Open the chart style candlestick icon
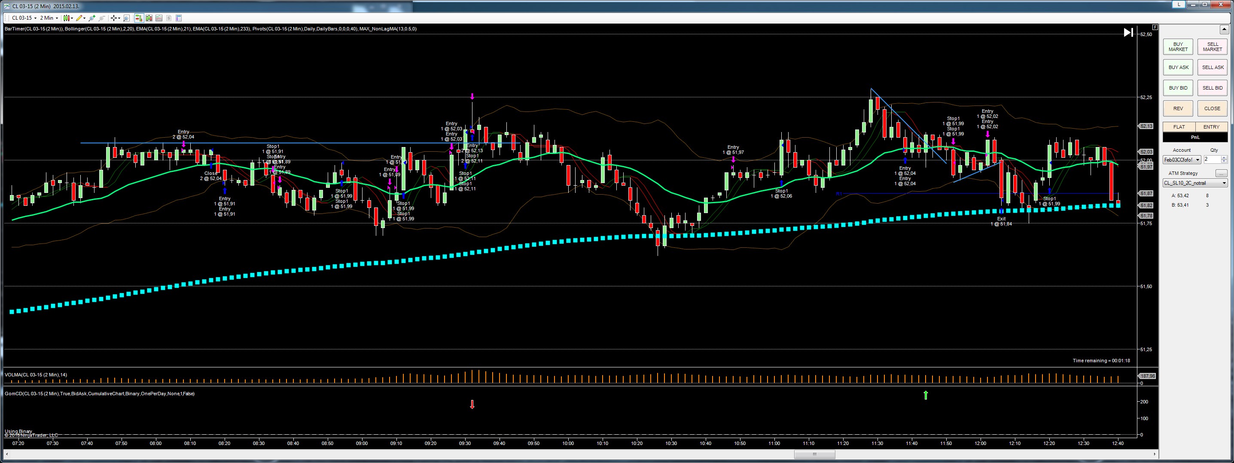This screenshot has height=463, width=1234. click(x=66, y=18)
